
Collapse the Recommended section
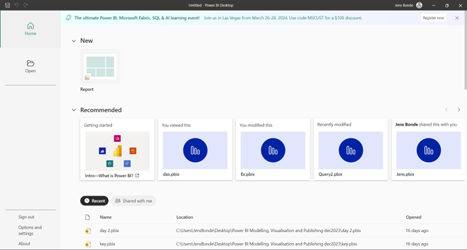click(x=73, y=110)
